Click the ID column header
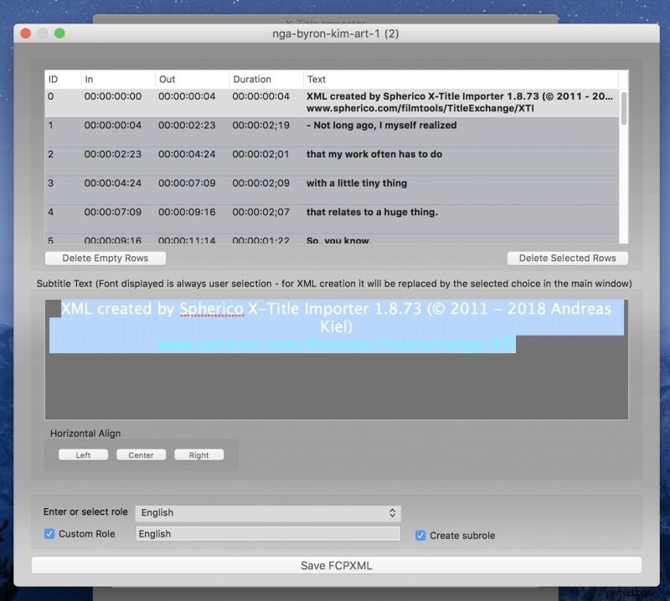The image size is (670, 601). 53,79
